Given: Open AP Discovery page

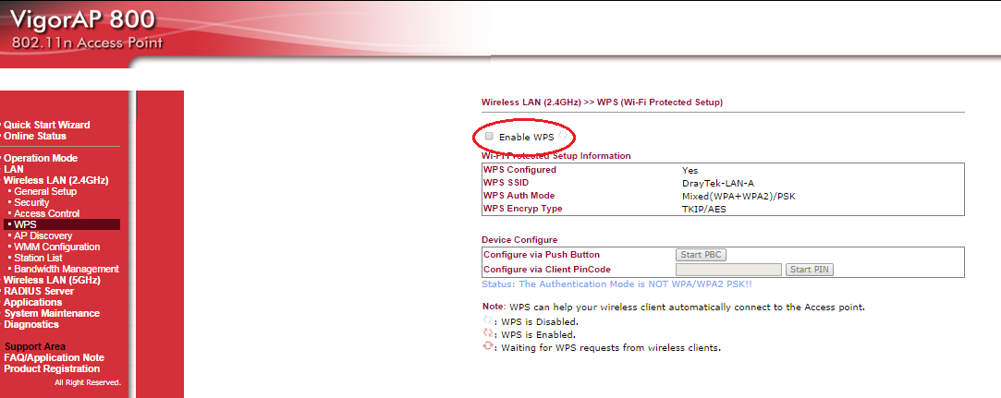Looking at the screenshot, I should pyautogui.click(x=43, y=235).
